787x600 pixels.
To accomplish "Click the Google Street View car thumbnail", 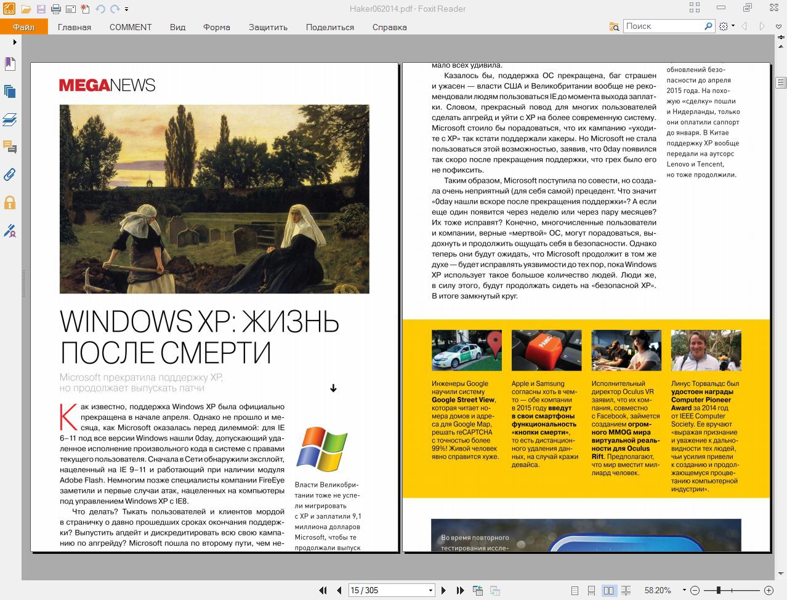I will (x=467, y=350).
